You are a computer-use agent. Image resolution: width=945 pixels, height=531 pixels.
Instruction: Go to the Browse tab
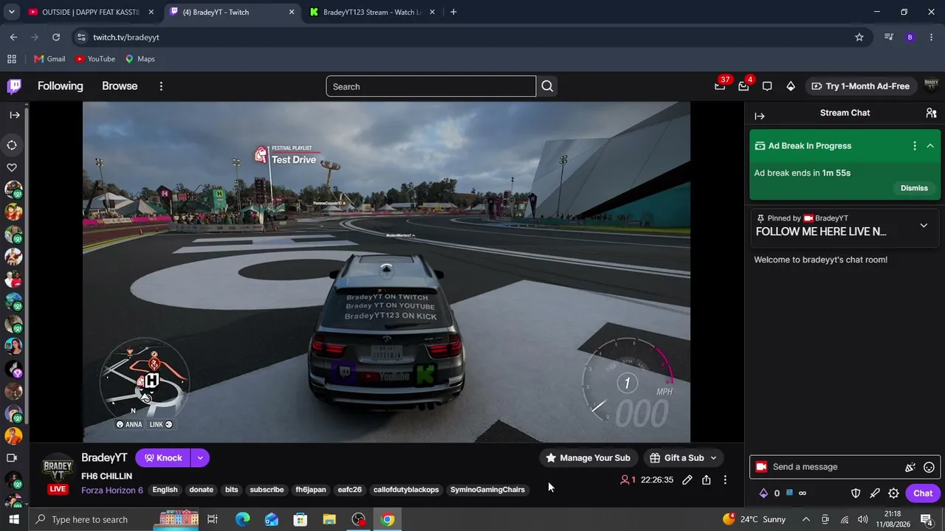click(x=120, y=86)
